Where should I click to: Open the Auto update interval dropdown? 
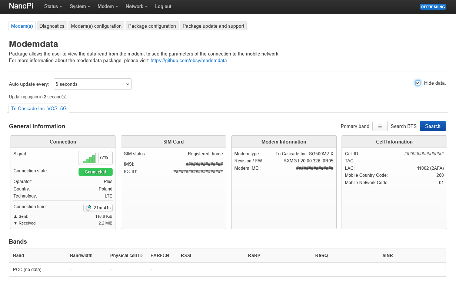tap(92, 84)
